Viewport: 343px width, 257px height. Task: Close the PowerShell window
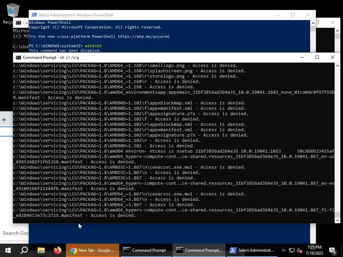(x=308, y=15)
